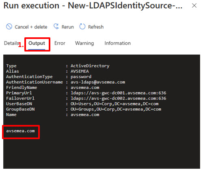This screenshot has width=203, height=172.
Task: Click the Rerun arrow icon
Action: point(56,26)
